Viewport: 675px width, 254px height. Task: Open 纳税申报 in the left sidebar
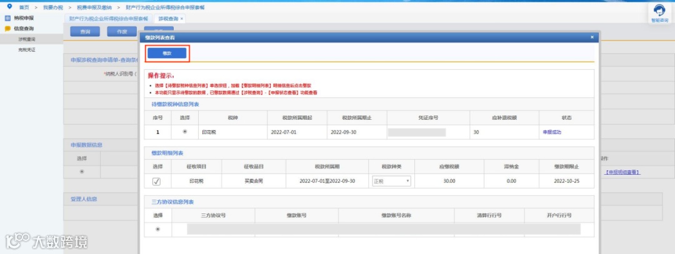(x=24, y=19)
